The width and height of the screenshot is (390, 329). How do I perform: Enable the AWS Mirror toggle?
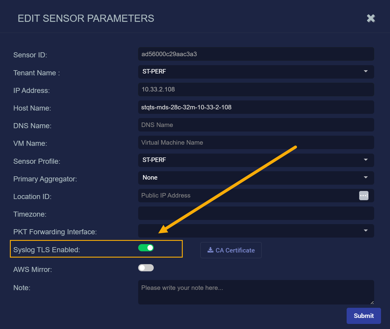tap(146, 268)
